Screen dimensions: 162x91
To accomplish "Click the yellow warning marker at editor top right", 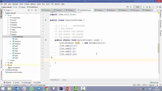I will 158,13.
